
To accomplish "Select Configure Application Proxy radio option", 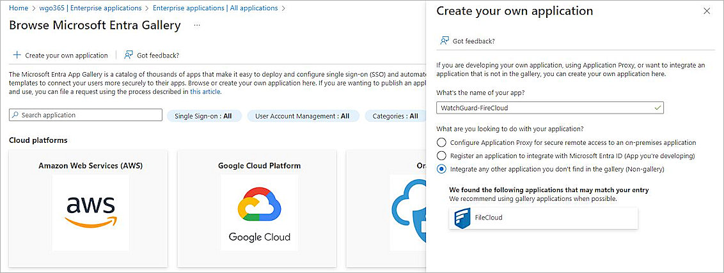I will [x=442, y=143].
